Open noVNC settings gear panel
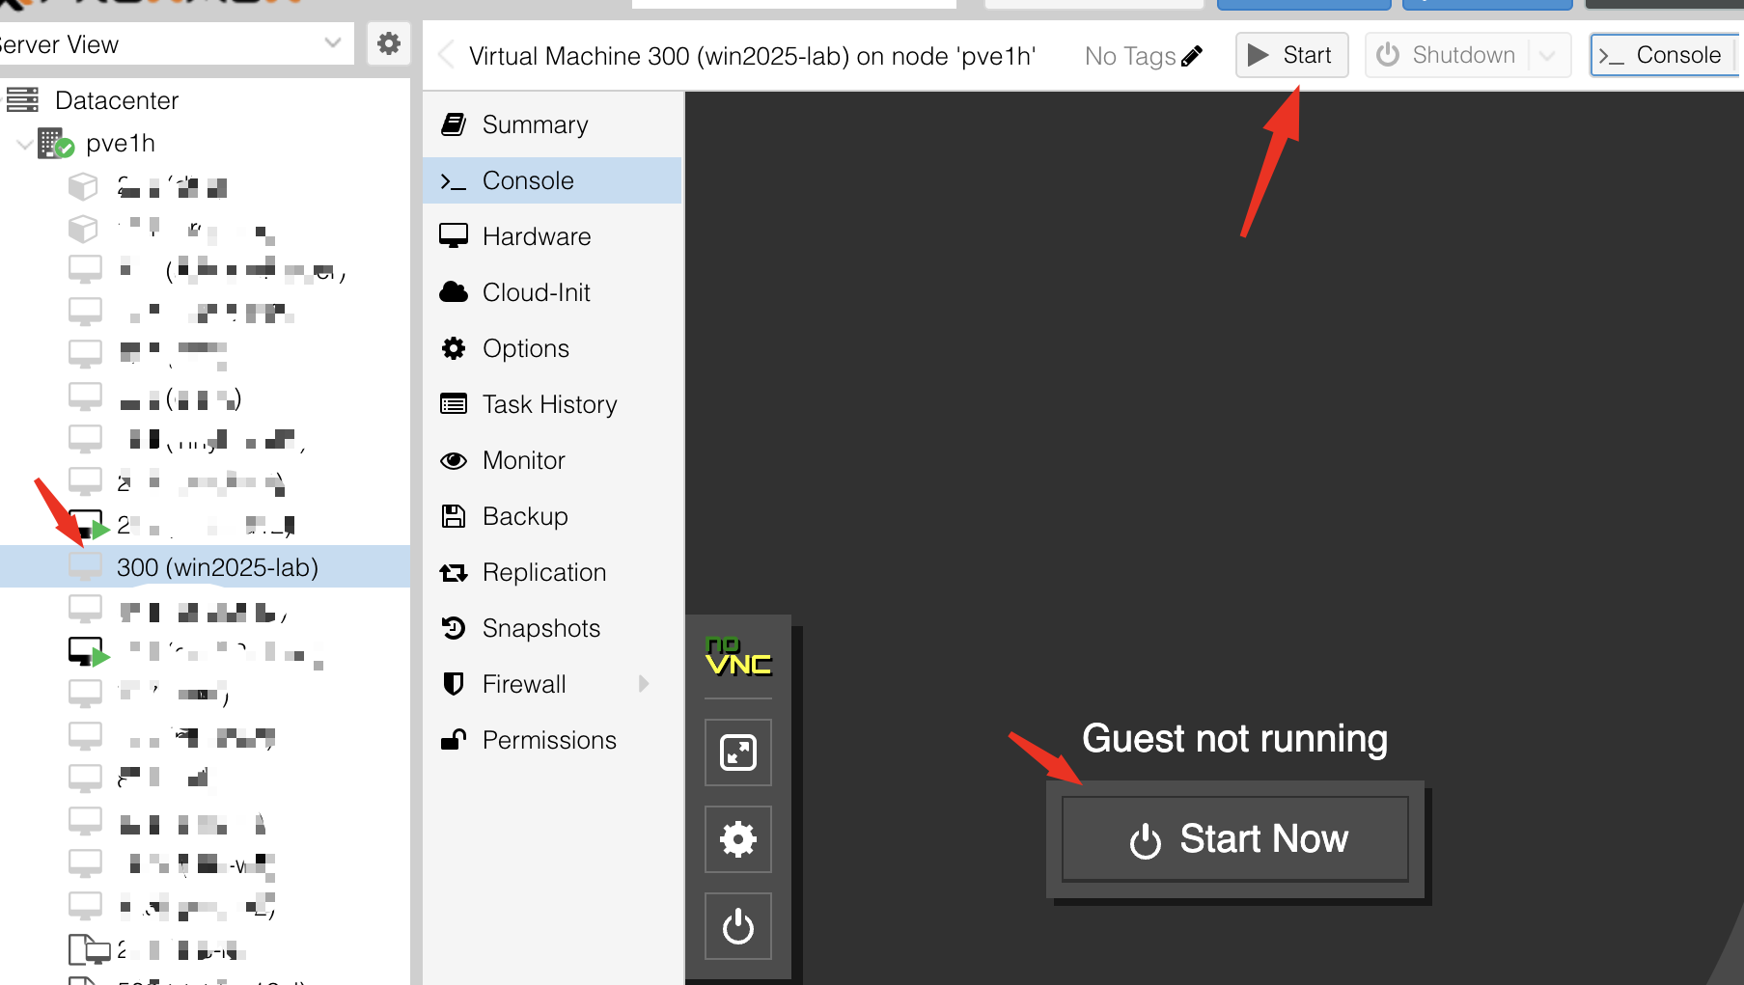Viewport: 1744px width, 985px height. point(738,839)
